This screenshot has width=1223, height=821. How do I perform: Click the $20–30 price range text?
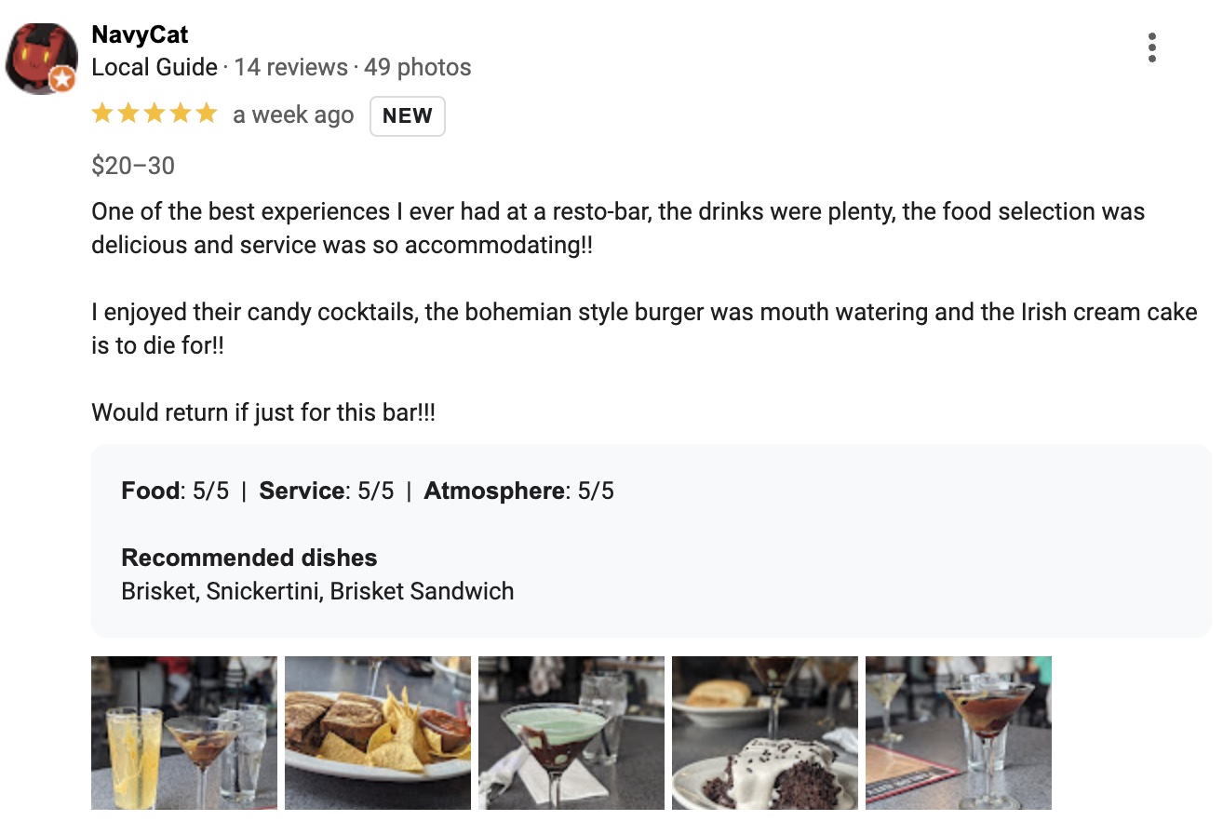(133, 166)
